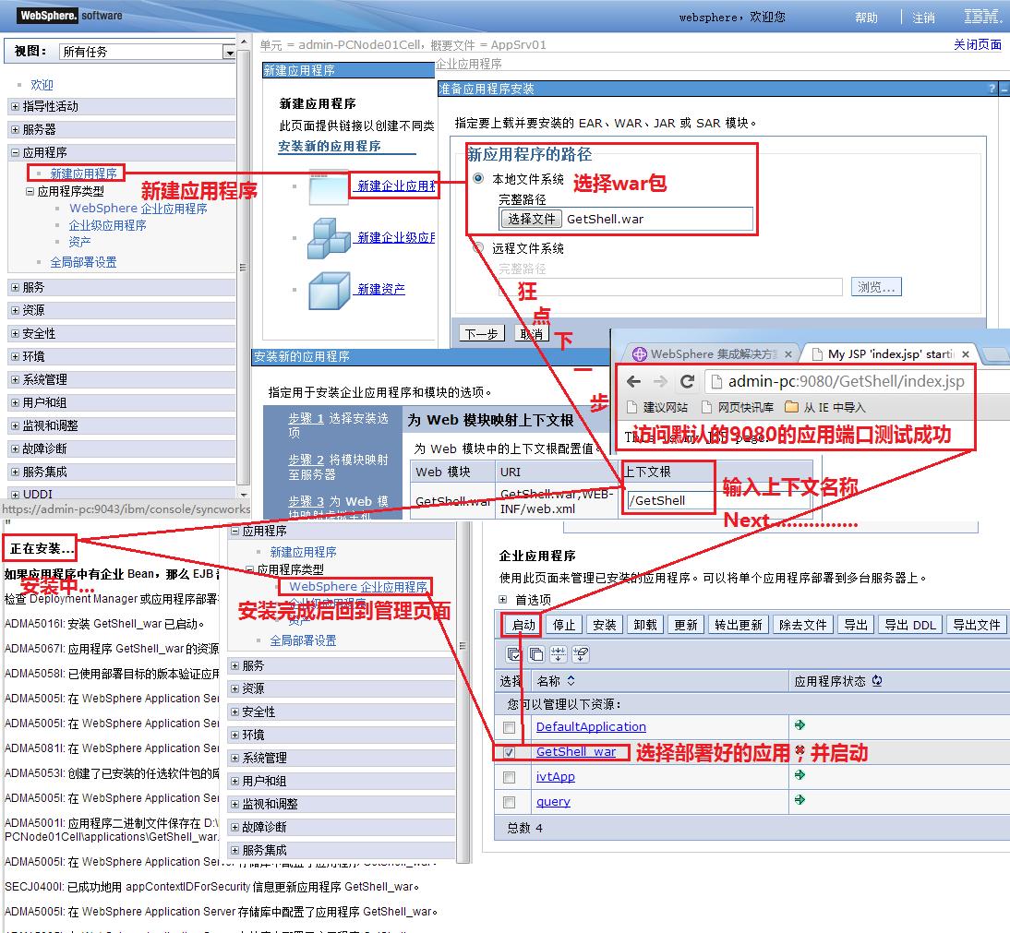Click 注销 in the top header

click(x=923, y=18)
